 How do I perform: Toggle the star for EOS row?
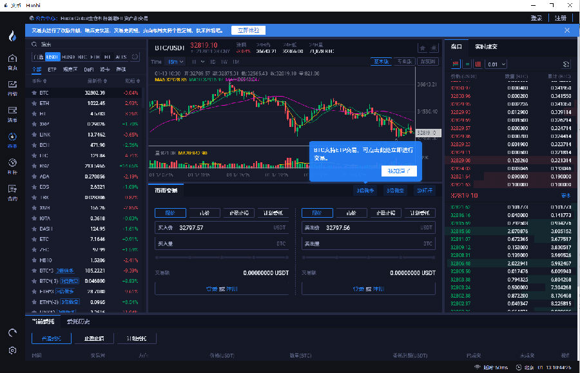[x=34, y=187]
